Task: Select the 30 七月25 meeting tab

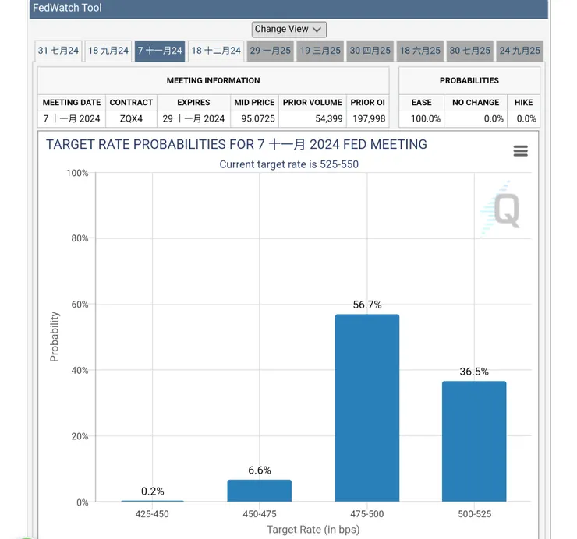Action: (x=470, y=51)
